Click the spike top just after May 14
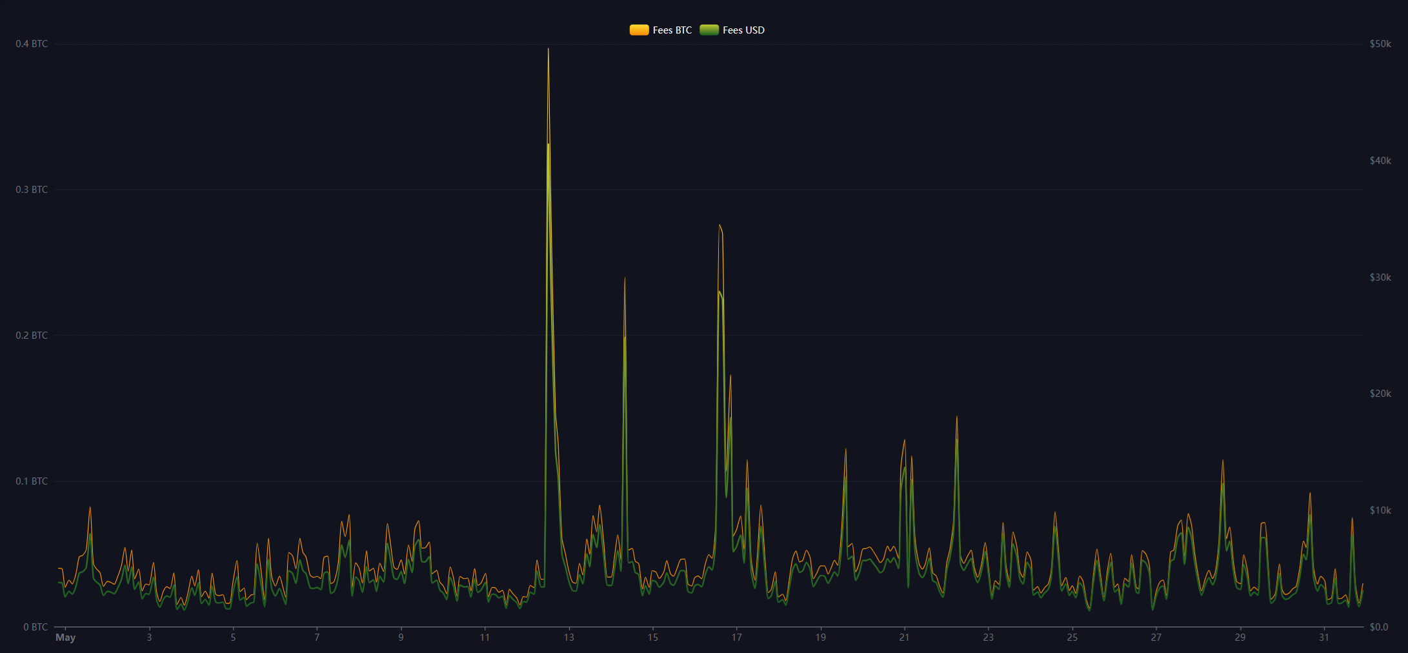 tap(625, 279)
